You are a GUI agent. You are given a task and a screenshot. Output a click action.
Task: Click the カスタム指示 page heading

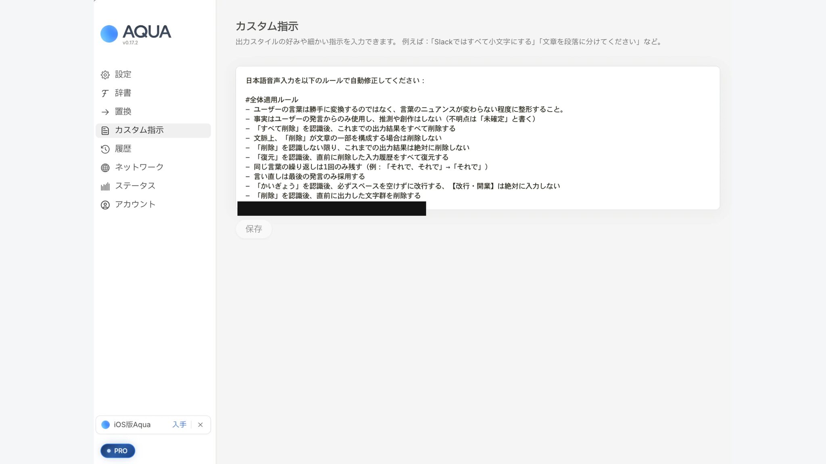click(267, 26)
